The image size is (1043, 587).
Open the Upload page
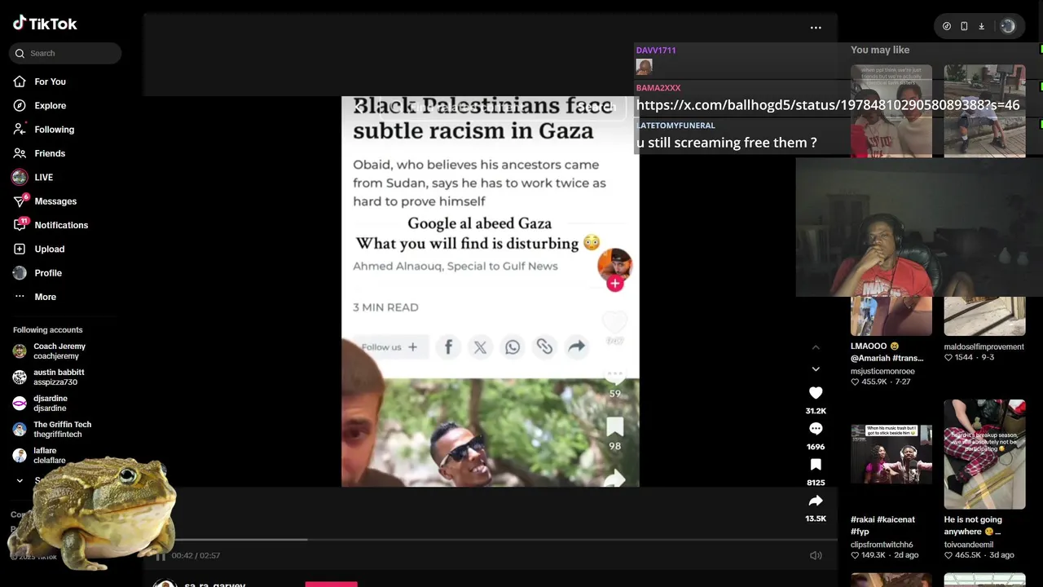49,249
